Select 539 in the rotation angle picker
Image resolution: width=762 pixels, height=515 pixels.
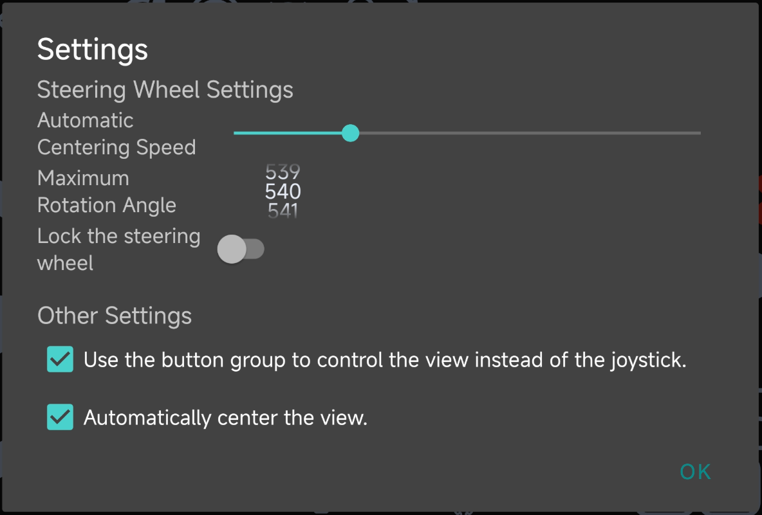(x=283, y=172)
